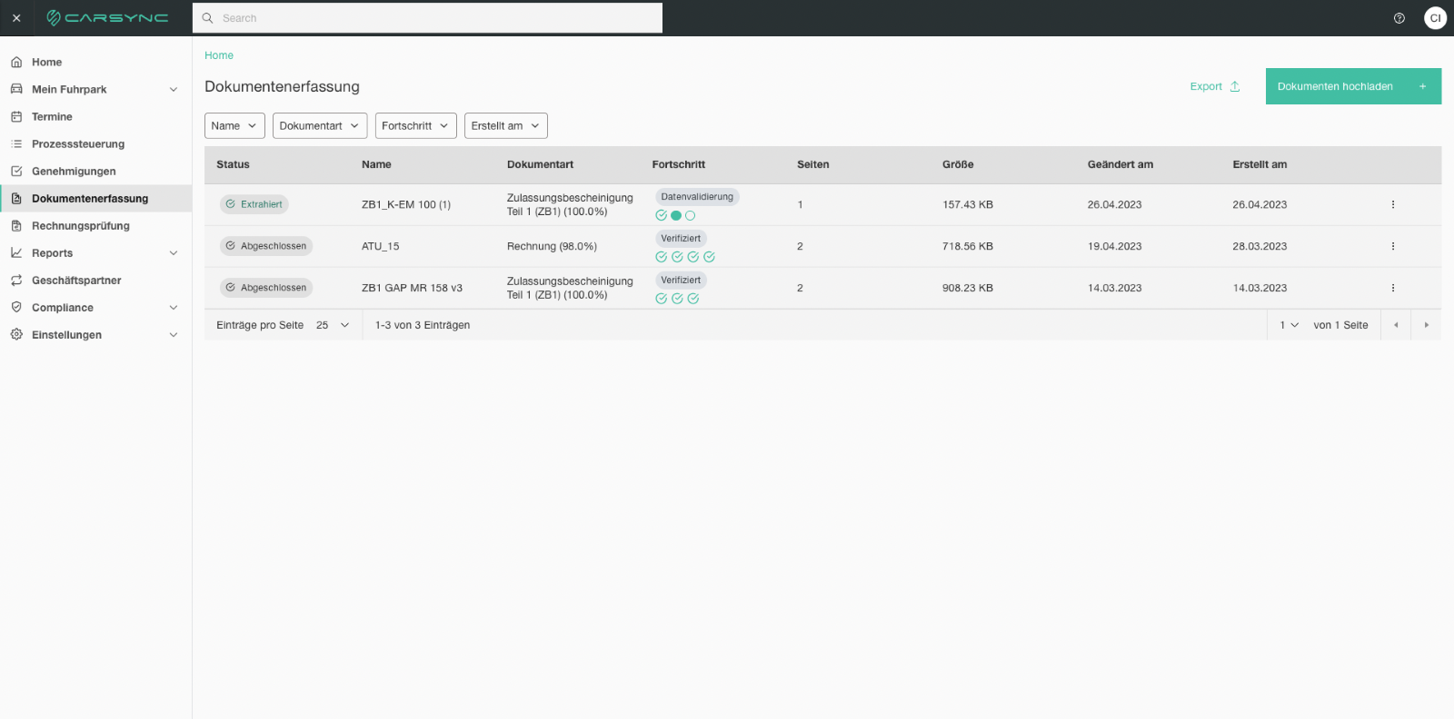
Task: Click the Genehmigungen checkmark icon
Action: tap(16, 172)
